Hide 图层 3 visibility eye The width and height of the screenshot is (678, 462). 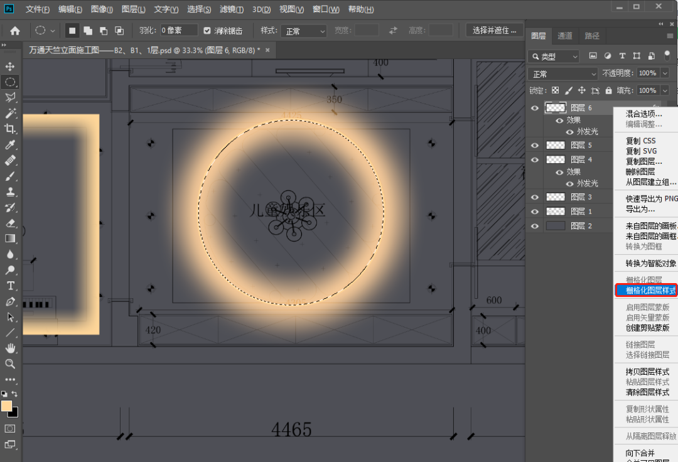point(534,197)
